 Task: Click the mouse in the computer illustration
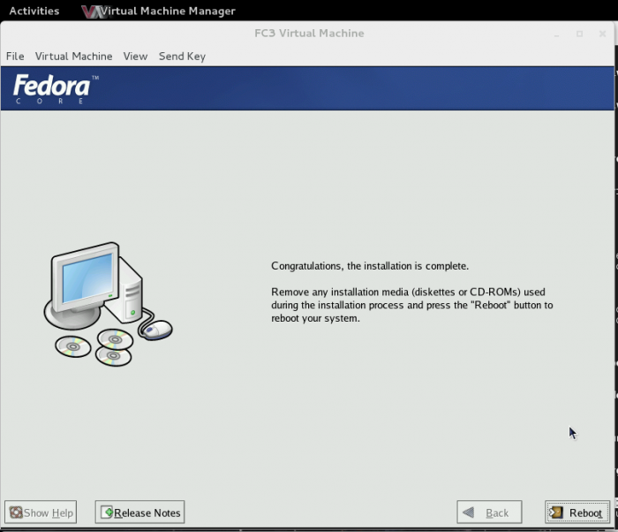[158, 331]
